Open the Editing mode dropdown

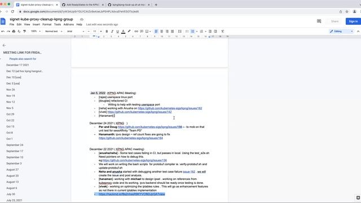point(341,32)
